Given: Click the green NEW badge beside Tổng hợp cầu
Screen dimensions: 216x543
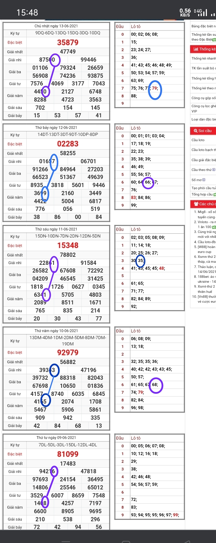Looking at the screenshot, I should point(215,194).
